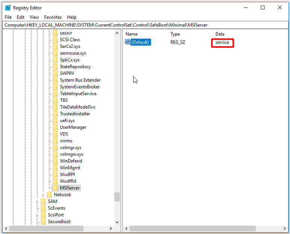Viewport: 290px width, 234px height.
Task: Select the SpbCx.sys folder icon
Action: point(55,60)
